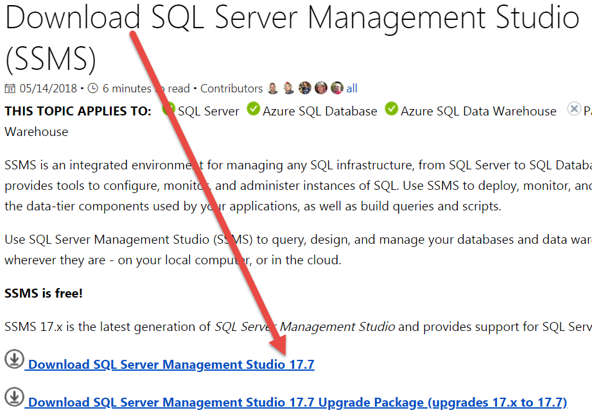The height and width of the screenshot is (415, 592).
Task: Open the 'all' contributors link
Action: point(352,89)
